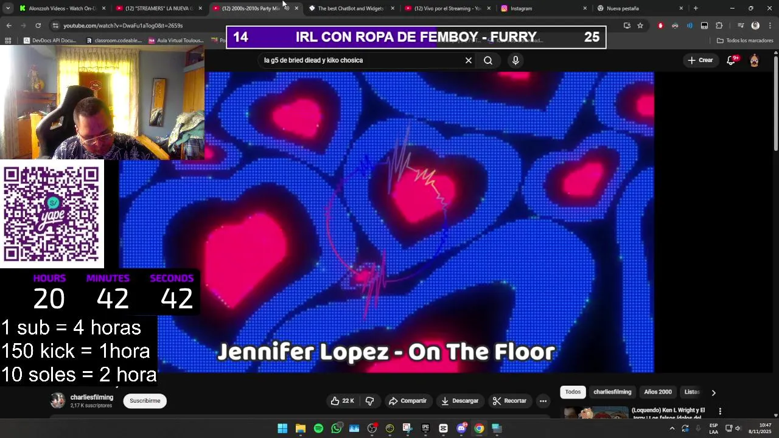The image size is (779, 438).
Task: Open the white robot face extension
Action: pyautogui.click(x=704, y=26)
